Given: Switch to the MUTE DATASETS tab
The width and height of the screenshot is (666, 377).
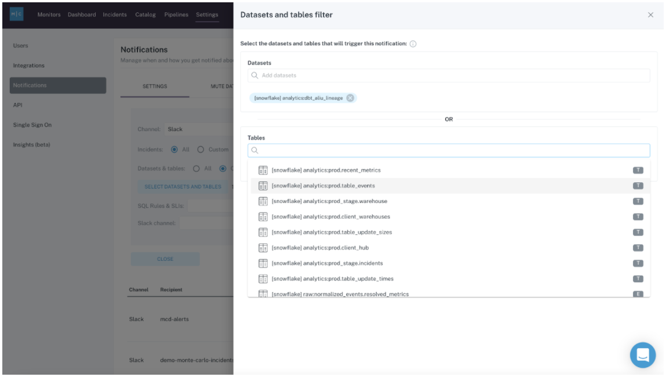Looking at the screenshot, I should point(222,87).
